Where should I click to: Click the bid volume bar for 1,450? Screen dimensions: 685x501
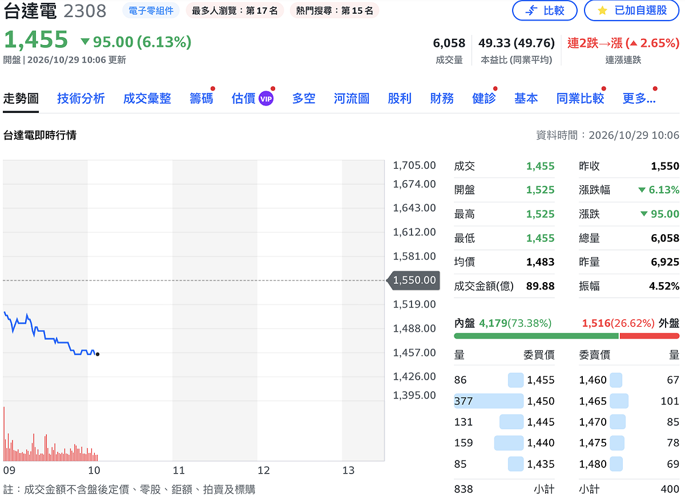[x=489, y=401]
